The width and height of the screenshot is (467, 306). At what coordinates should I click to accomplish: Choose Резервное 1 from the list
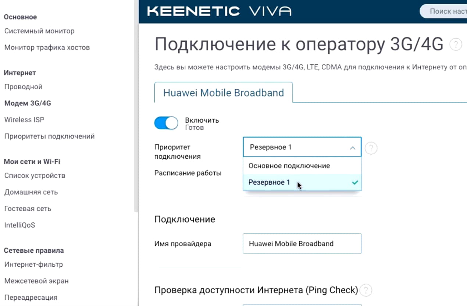pyautogui.click(x=269, y=182)
